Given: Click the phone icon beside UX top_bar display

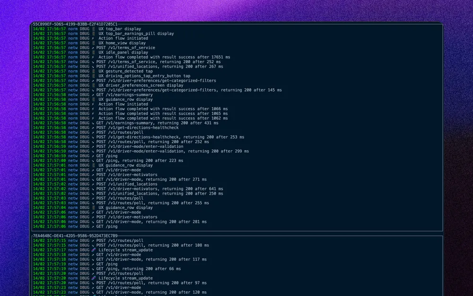Looking at the screenshot, I should pos(94,29).
